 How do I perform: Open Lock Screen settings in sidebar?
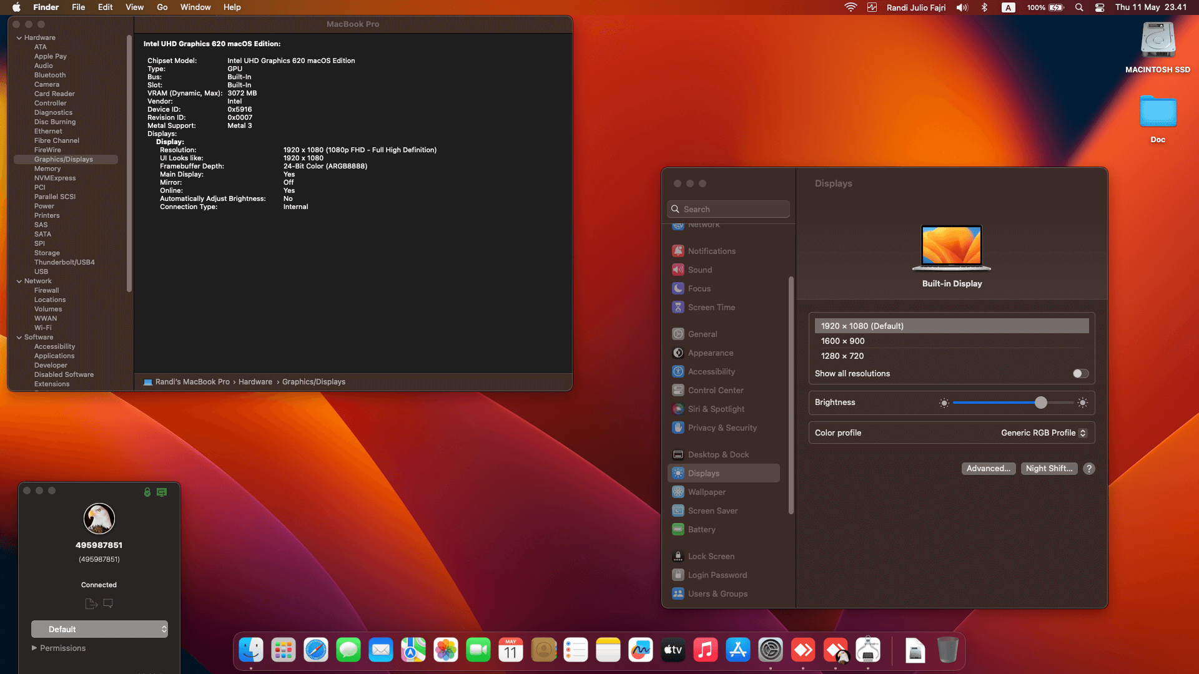[724, 557]
